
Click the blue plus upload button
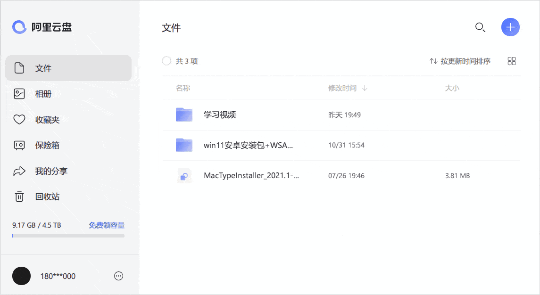click(510, 27)
